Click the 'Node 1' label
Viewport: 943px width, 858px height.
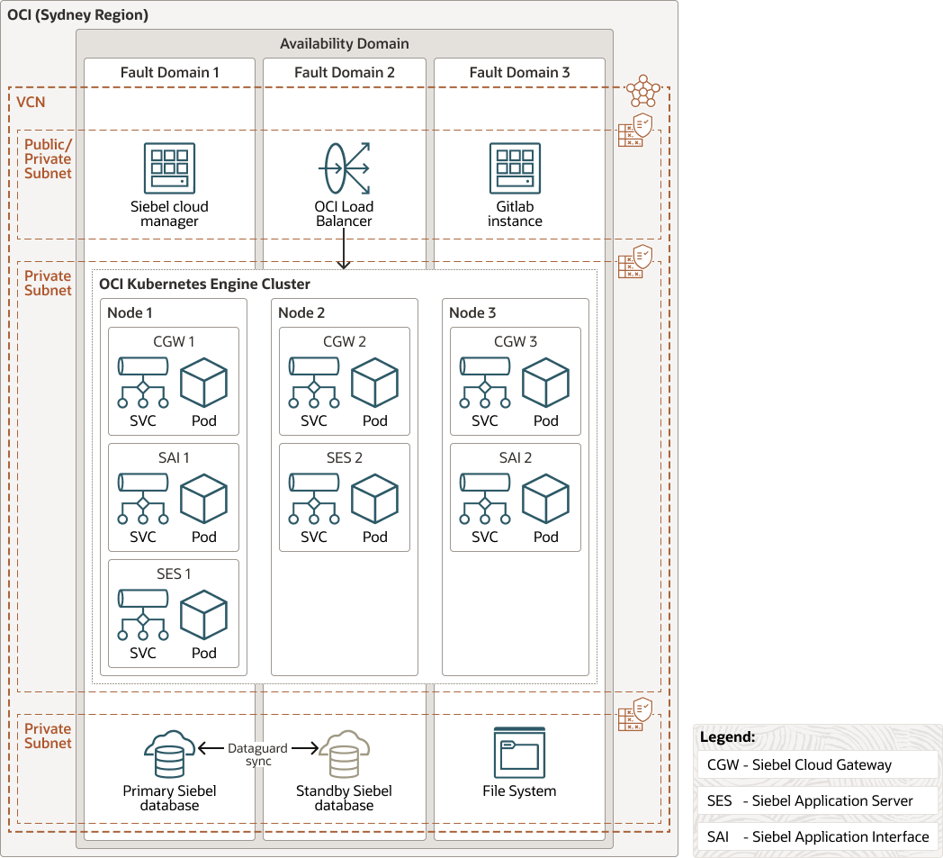(130, 313)
